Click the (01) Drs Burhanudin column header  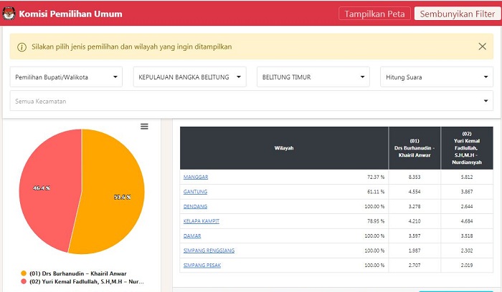tap(415, 148)
